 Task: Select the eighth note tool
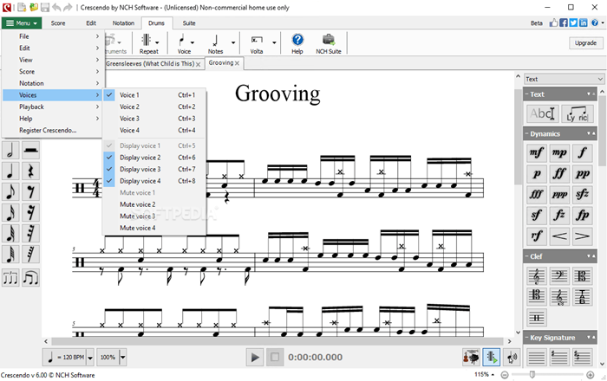click(x=10, y=192)
